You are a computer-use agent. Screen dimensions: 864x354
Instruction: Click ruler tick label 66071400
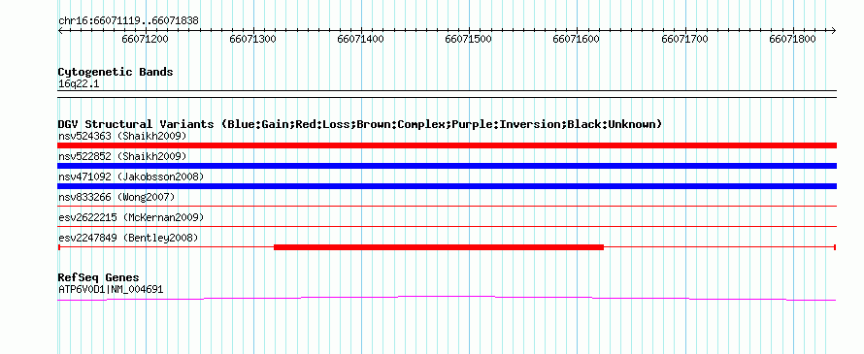[361, 39]
